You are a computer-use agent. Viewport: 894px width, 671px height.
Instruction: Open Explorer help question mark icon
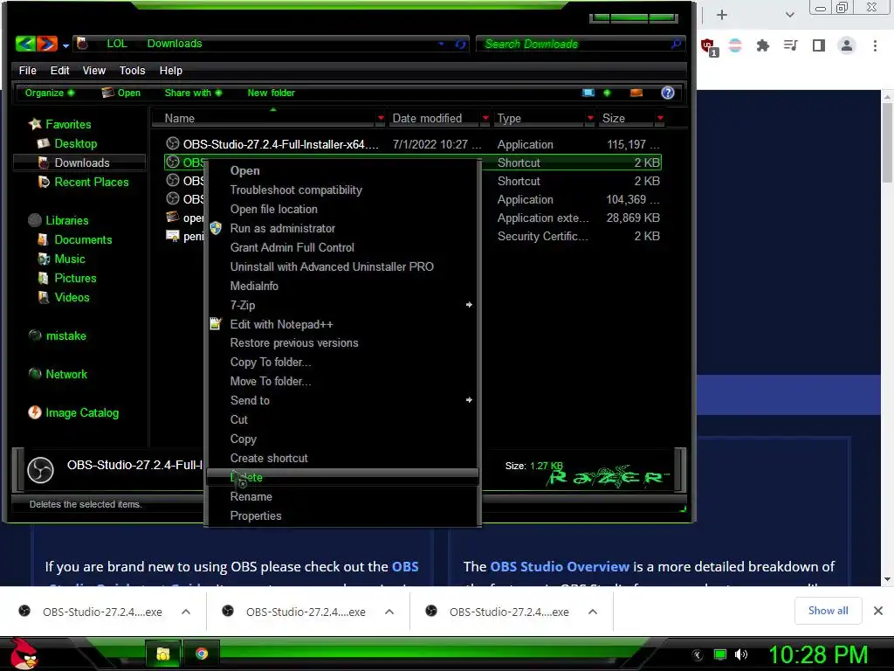668,93
